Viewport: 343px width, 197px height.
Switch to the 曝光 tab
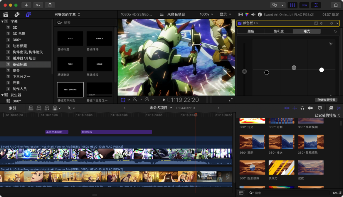[x=307, y=31]
